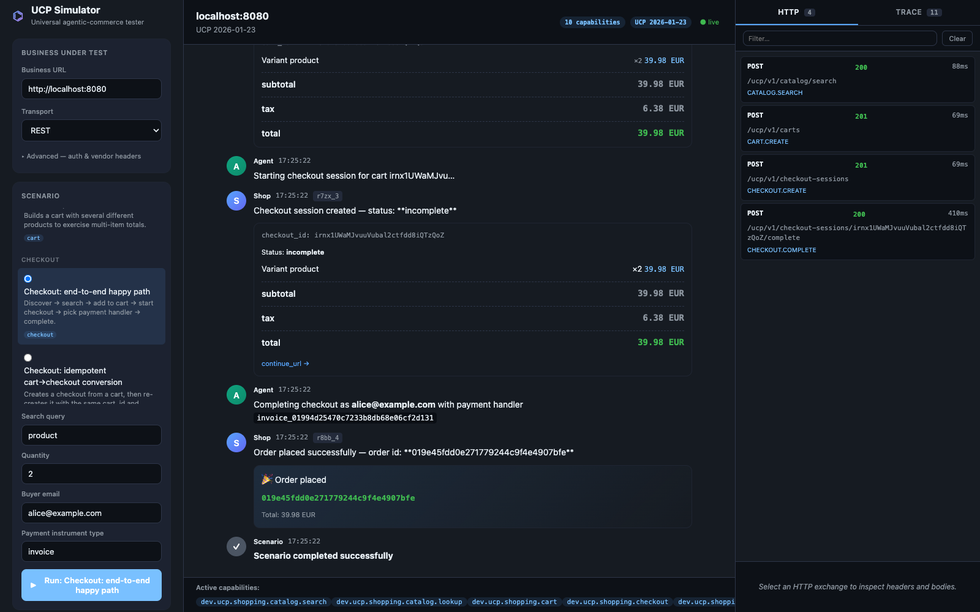Click the dev.ucp.shopping.catalog.search capability chip
The image size is (980, 612).
[x=264, y=602]
